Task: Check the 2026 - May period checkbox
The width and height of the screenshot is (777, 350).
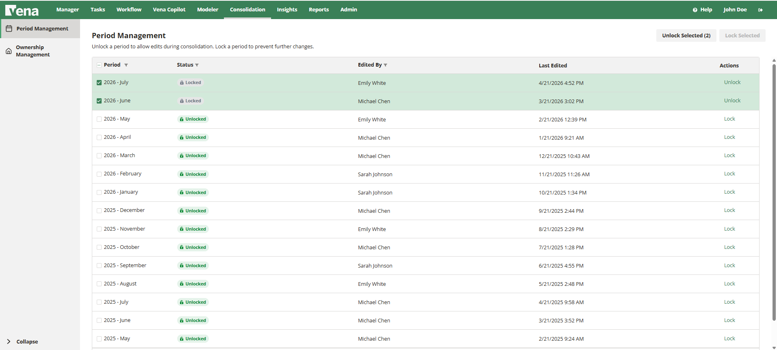Action: (x=99, y=119)
